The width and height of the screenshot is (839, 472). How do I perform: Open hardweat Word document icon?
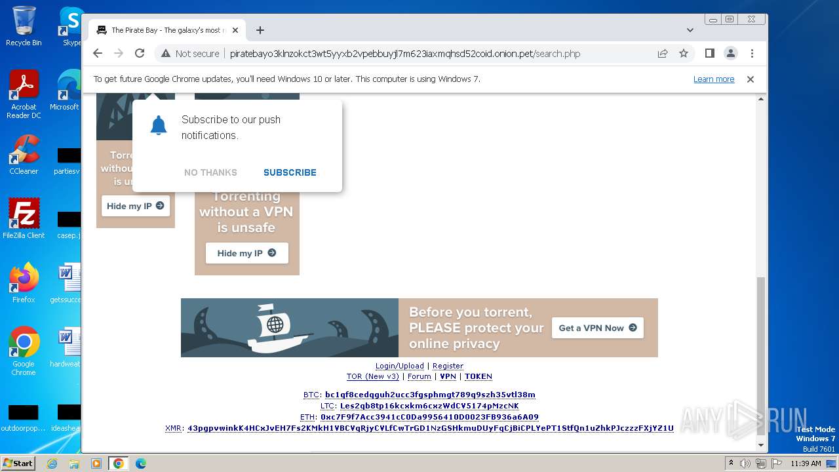[66, 347]
